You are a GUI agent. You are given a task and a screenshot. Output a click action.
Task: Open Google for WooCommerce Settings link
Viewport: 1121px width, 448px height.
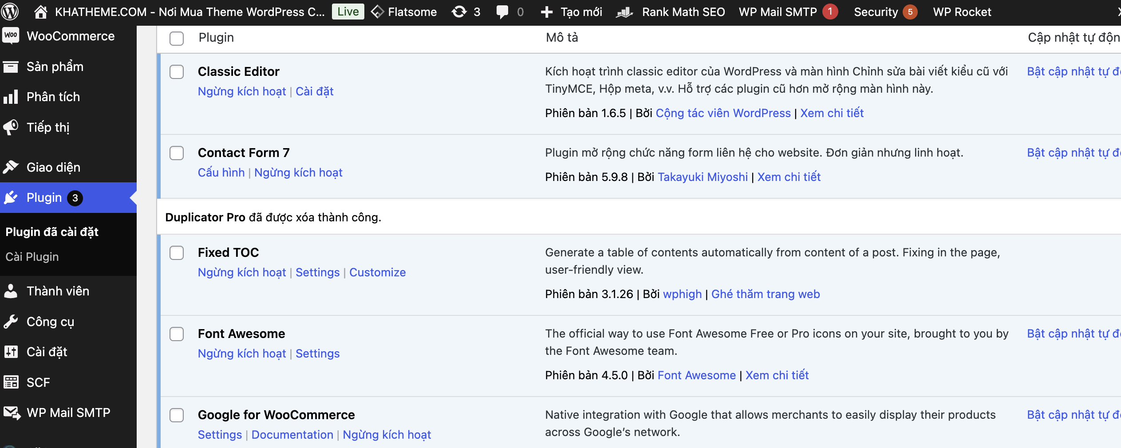pos(220,435)
